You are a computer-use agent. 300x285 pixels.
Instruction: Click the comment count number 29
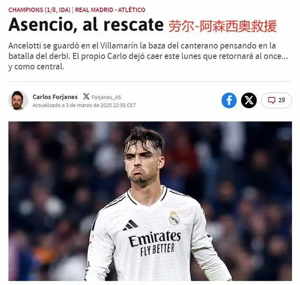(282, 100)
